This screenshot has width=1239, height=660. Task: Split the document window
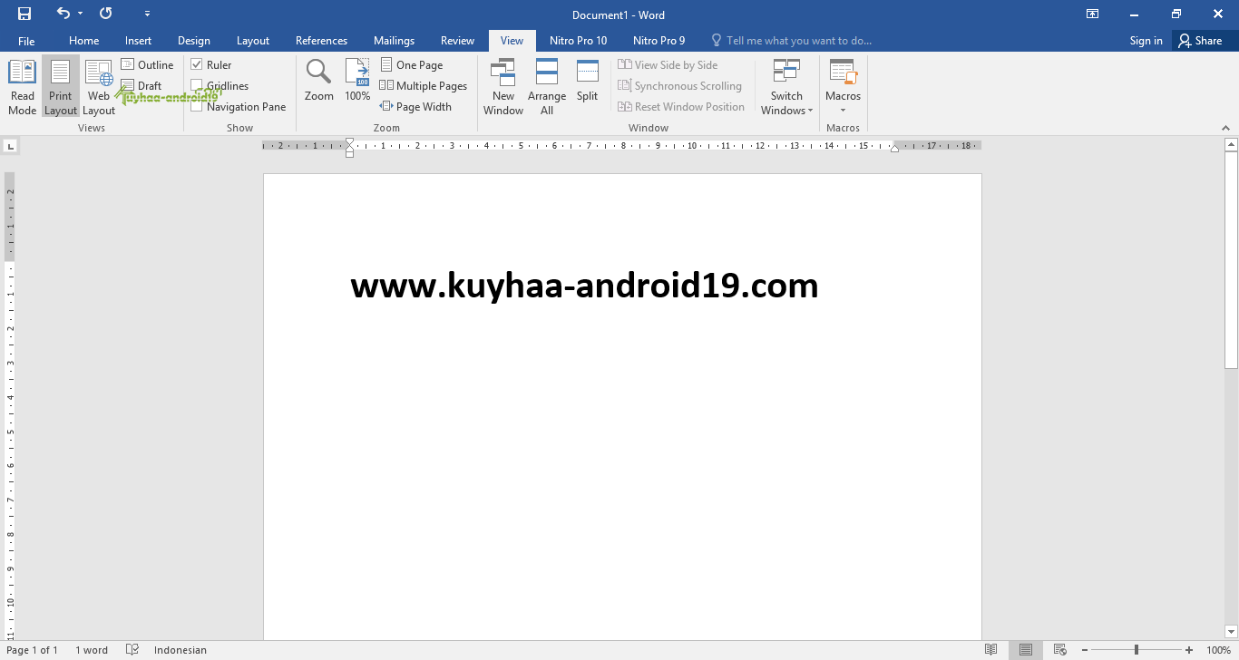[x=588, y=81]
